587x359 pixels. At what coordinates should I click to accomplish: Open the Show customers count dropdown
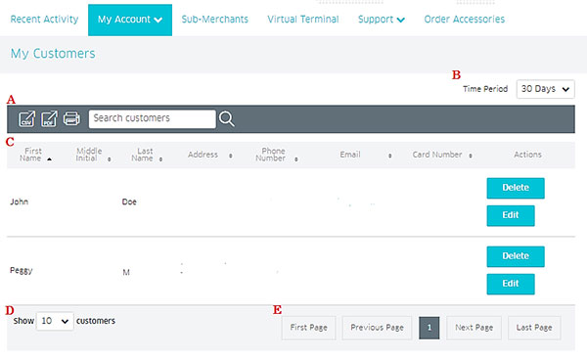click(x=55, y=321)
